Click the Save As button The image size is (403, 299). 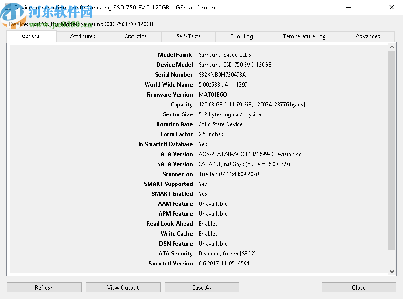[202, 288]
